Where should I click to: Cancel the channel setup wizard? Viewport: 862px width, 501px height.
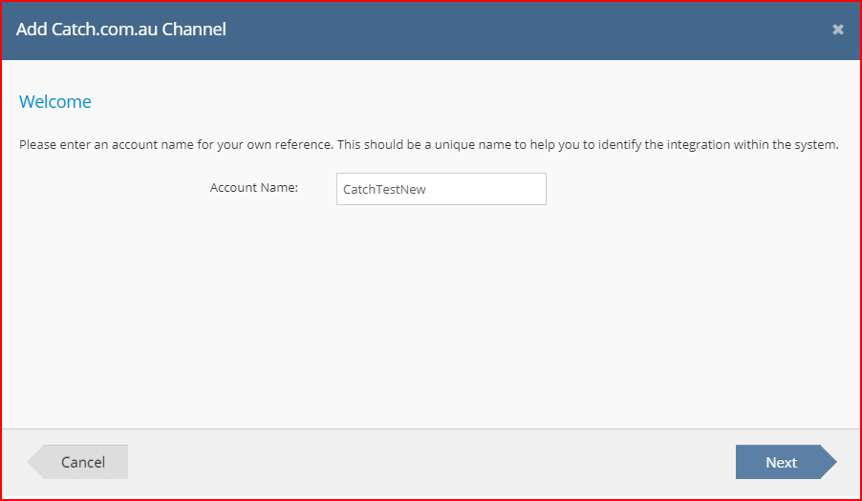tap(78, 462)
